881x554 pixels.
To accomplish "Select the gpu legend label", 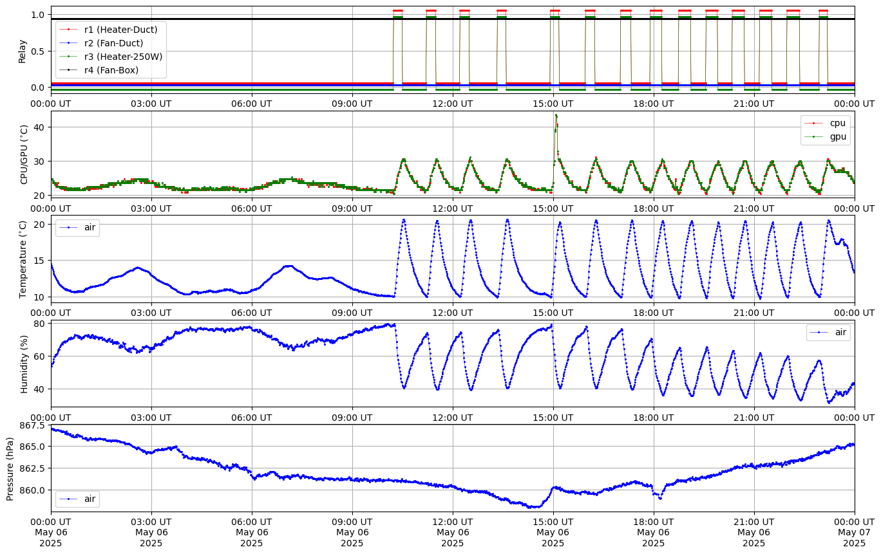I will 838,136.
